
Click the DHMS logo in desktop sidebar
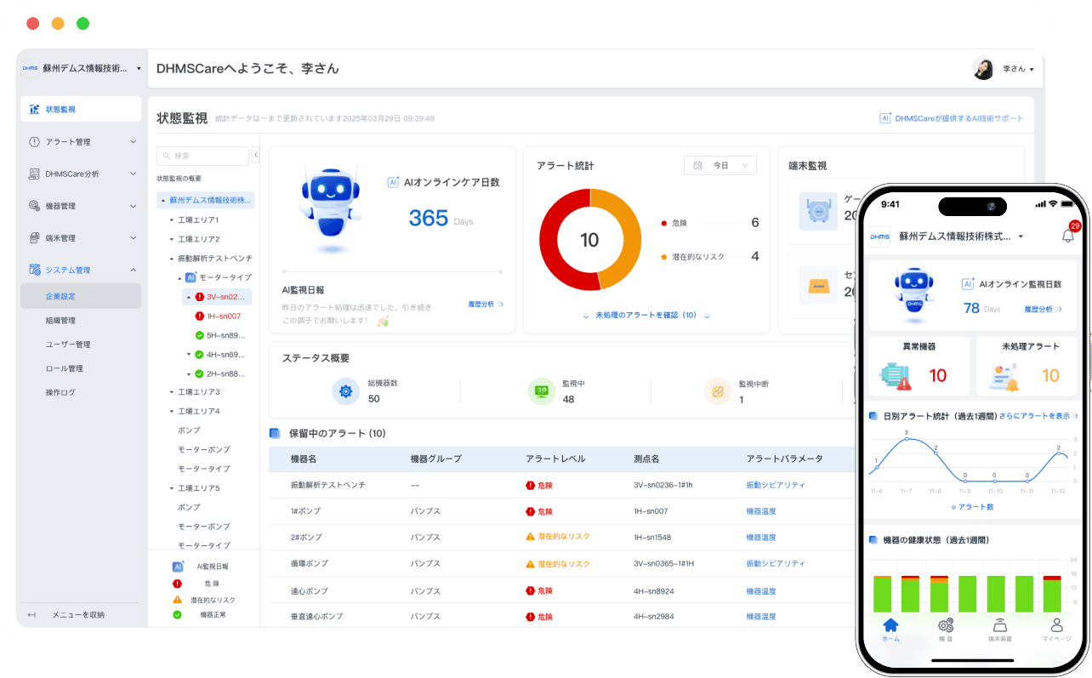click(x=31, y=68)
